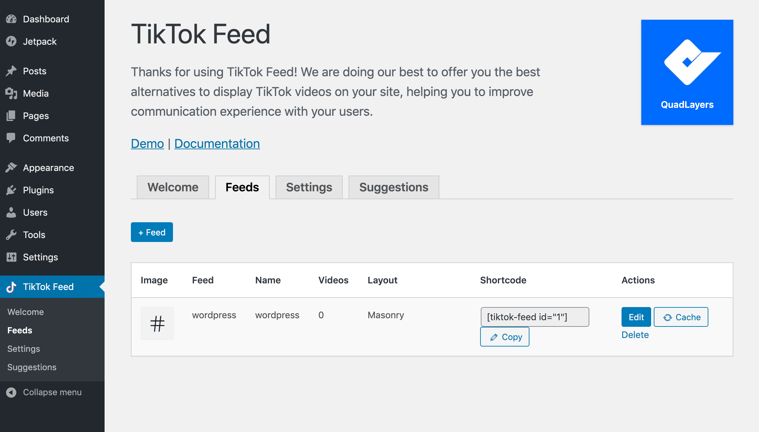759x432 pixels.
Task: Click the shortcode input field
Action: (534, 317)
